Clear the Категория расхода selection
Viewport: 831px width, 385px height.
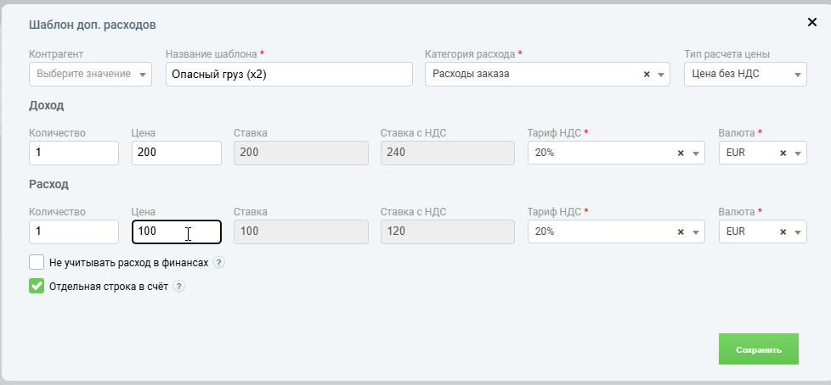pyautogui.click(x=647, y=75)
